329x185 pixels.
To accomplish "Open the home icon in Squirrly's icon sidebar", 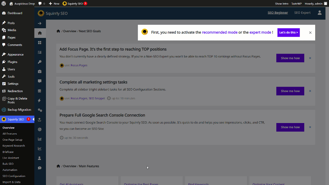I will [40, 33].
